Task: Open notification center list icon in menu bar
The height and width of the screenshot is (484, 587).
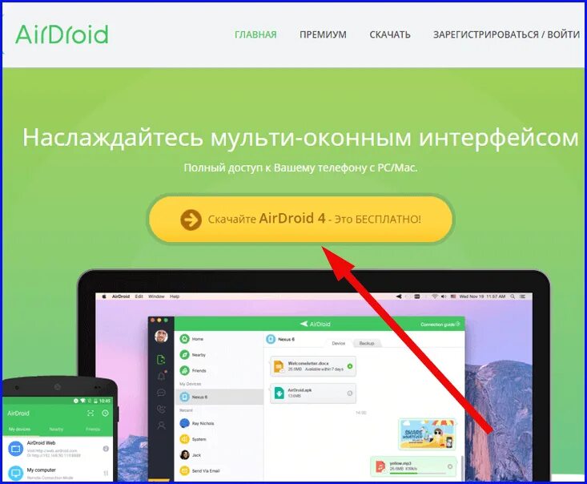Action: (522, 296)
